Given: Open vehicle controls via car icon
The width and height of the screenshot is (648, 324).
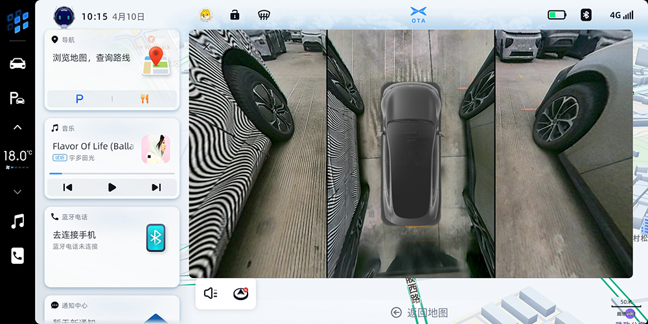Looking at the screenshot, I should click(x=17, y=64).
